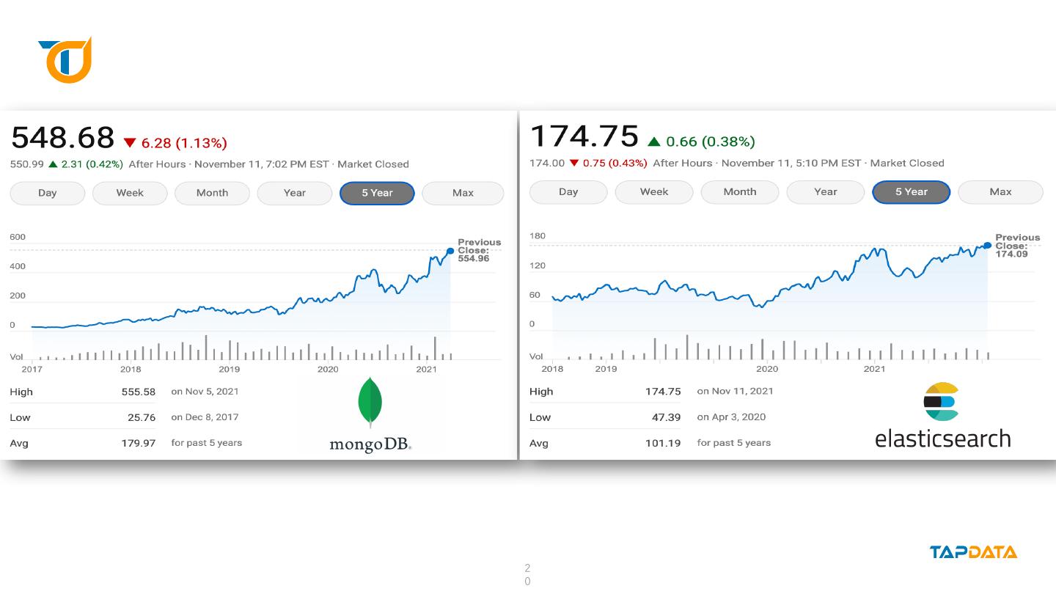The image size is (1056, 594).
Task: Click the 2020 label on MongoDB timeline
Action: [328, 369]
